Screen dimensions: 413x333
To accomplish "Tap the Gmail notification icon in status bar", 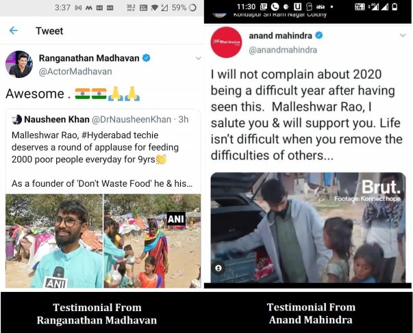I will 78,8.
